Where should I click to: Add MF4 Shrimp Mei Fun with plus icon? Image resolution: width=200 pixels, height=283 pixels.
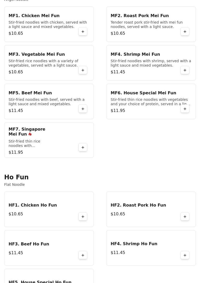click(x=185, y=70)
